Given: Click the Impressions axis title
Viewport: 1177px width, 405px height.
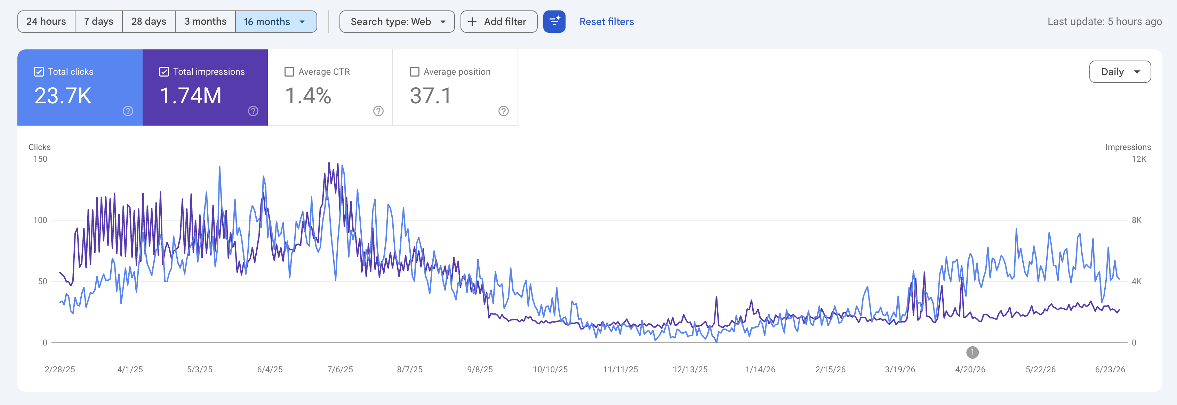Looking at the screenshot, I should pyautogui.click(x=1128, y=147).
